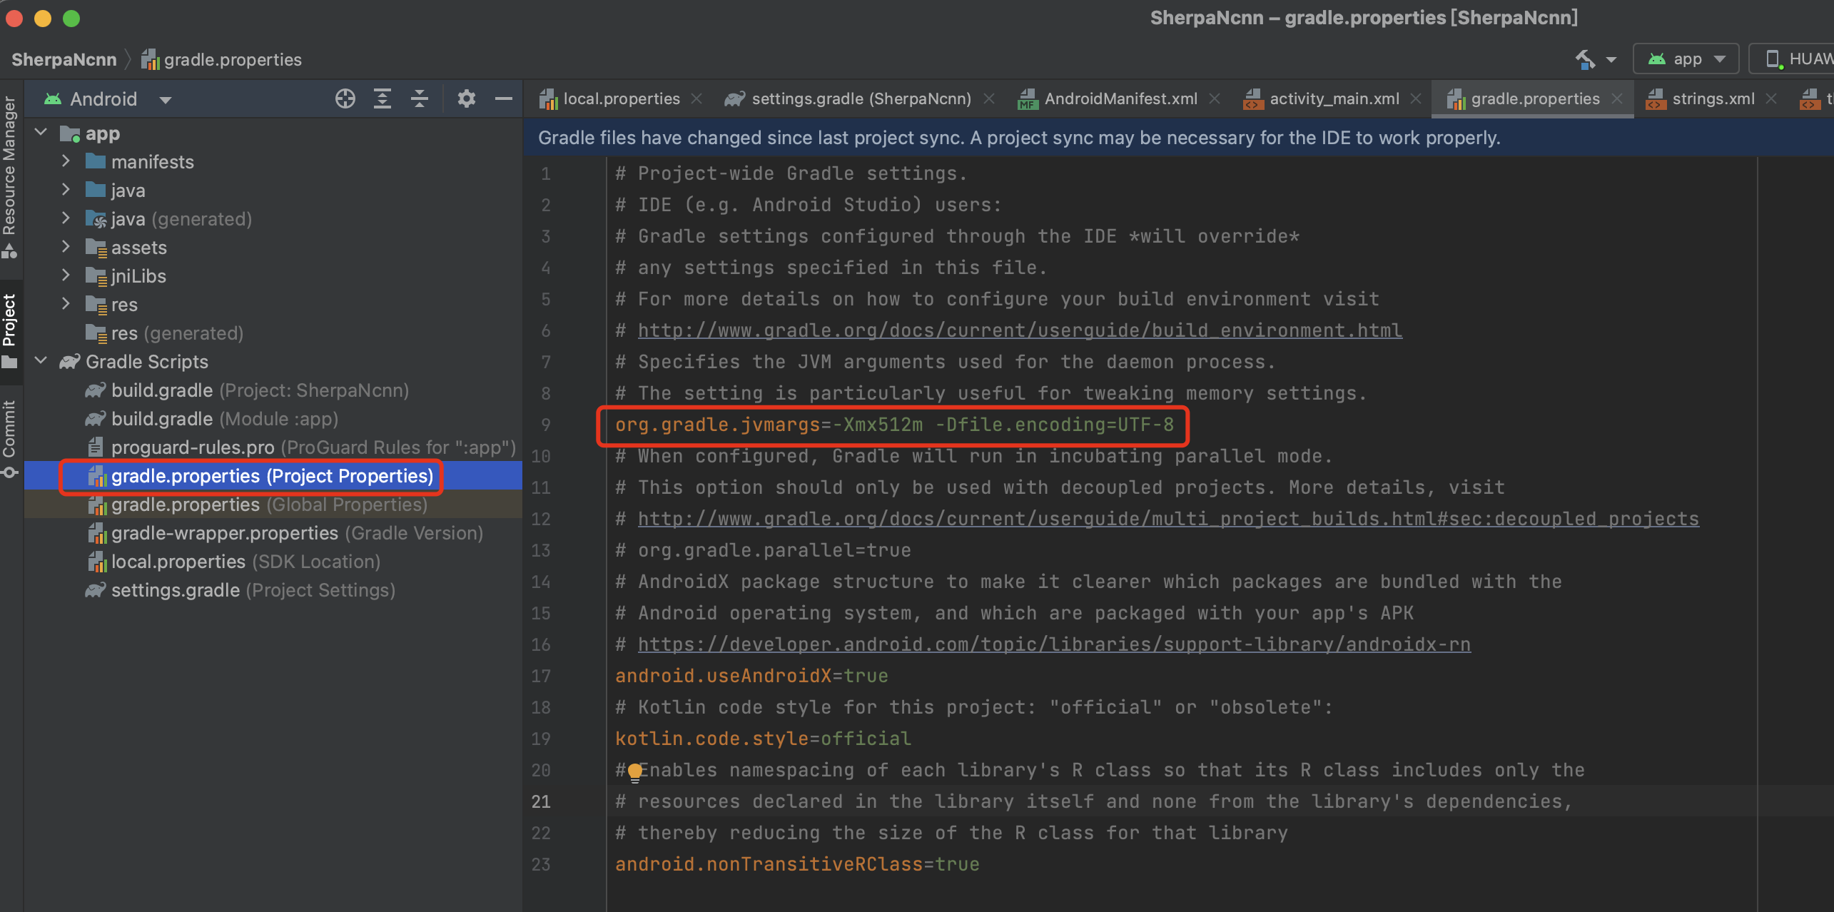Close the gradle.properties tab
1834x912 pixels.
click(x=1617, y=99)
